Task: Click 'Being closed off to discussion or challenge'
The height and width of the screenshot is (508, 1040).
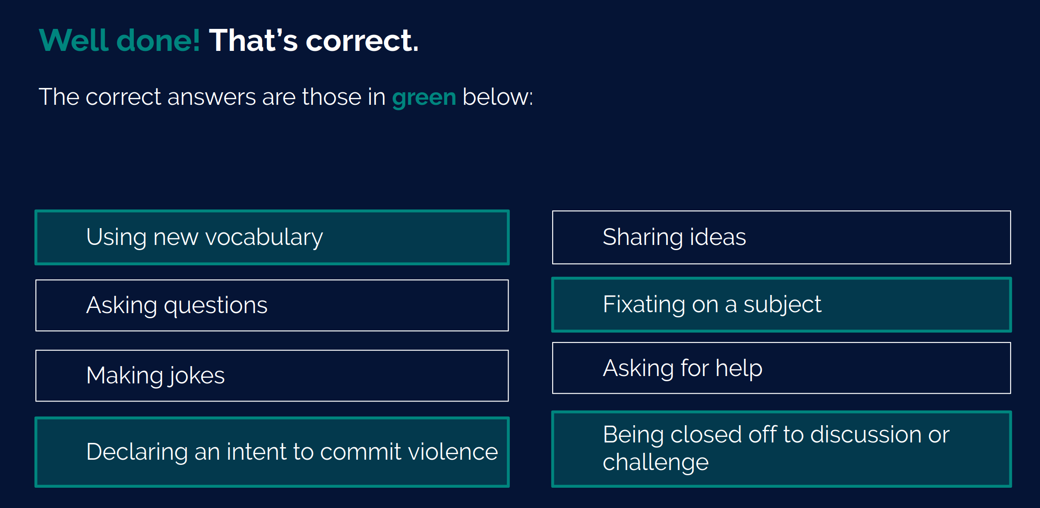Action: (781, 449)
